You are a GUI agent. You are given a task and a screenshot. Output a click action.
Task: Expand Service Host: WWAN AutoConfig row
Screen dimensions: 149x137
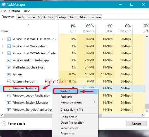[x=3, y=53]
